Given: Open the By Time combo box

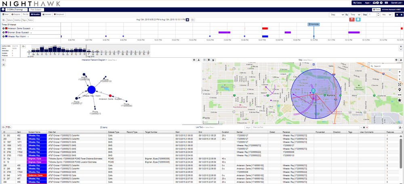Looking at the screenshot, I should click(x=356, y=15).
